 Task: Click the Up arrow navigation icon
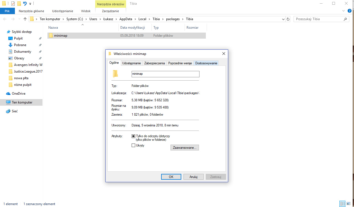coord(25,19)
